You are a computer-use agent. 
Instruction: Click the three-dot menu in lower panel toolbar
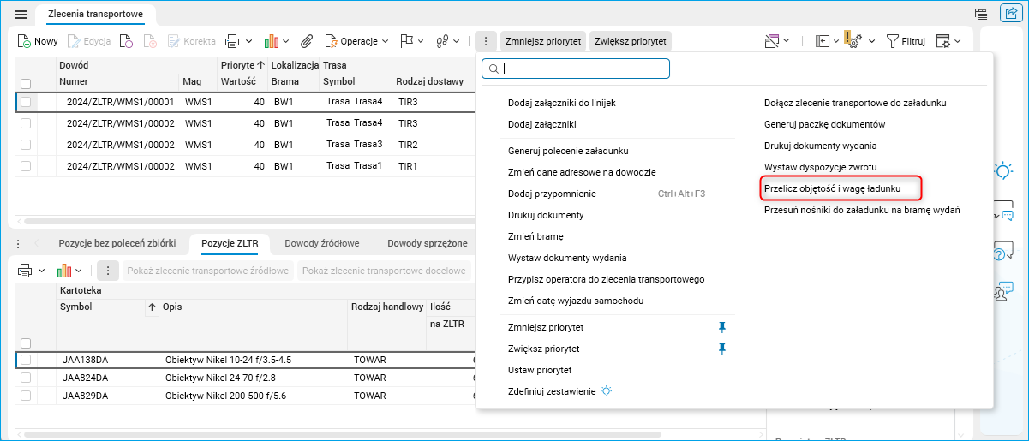click(x=108, y=271)
